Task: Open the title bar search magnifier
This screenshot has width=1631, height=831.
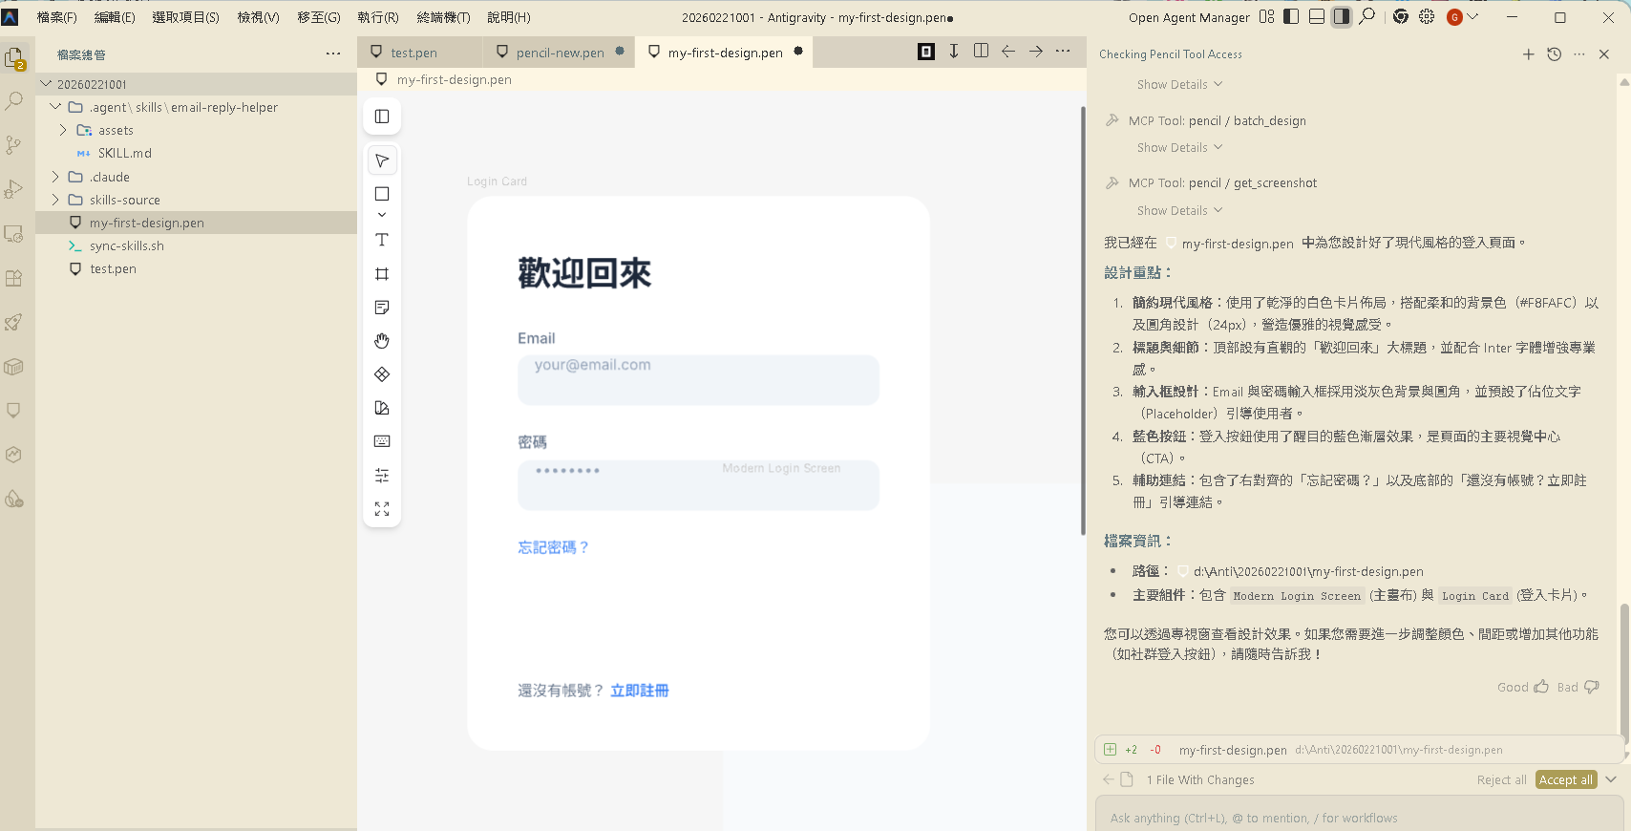Action: point(1367,16)
